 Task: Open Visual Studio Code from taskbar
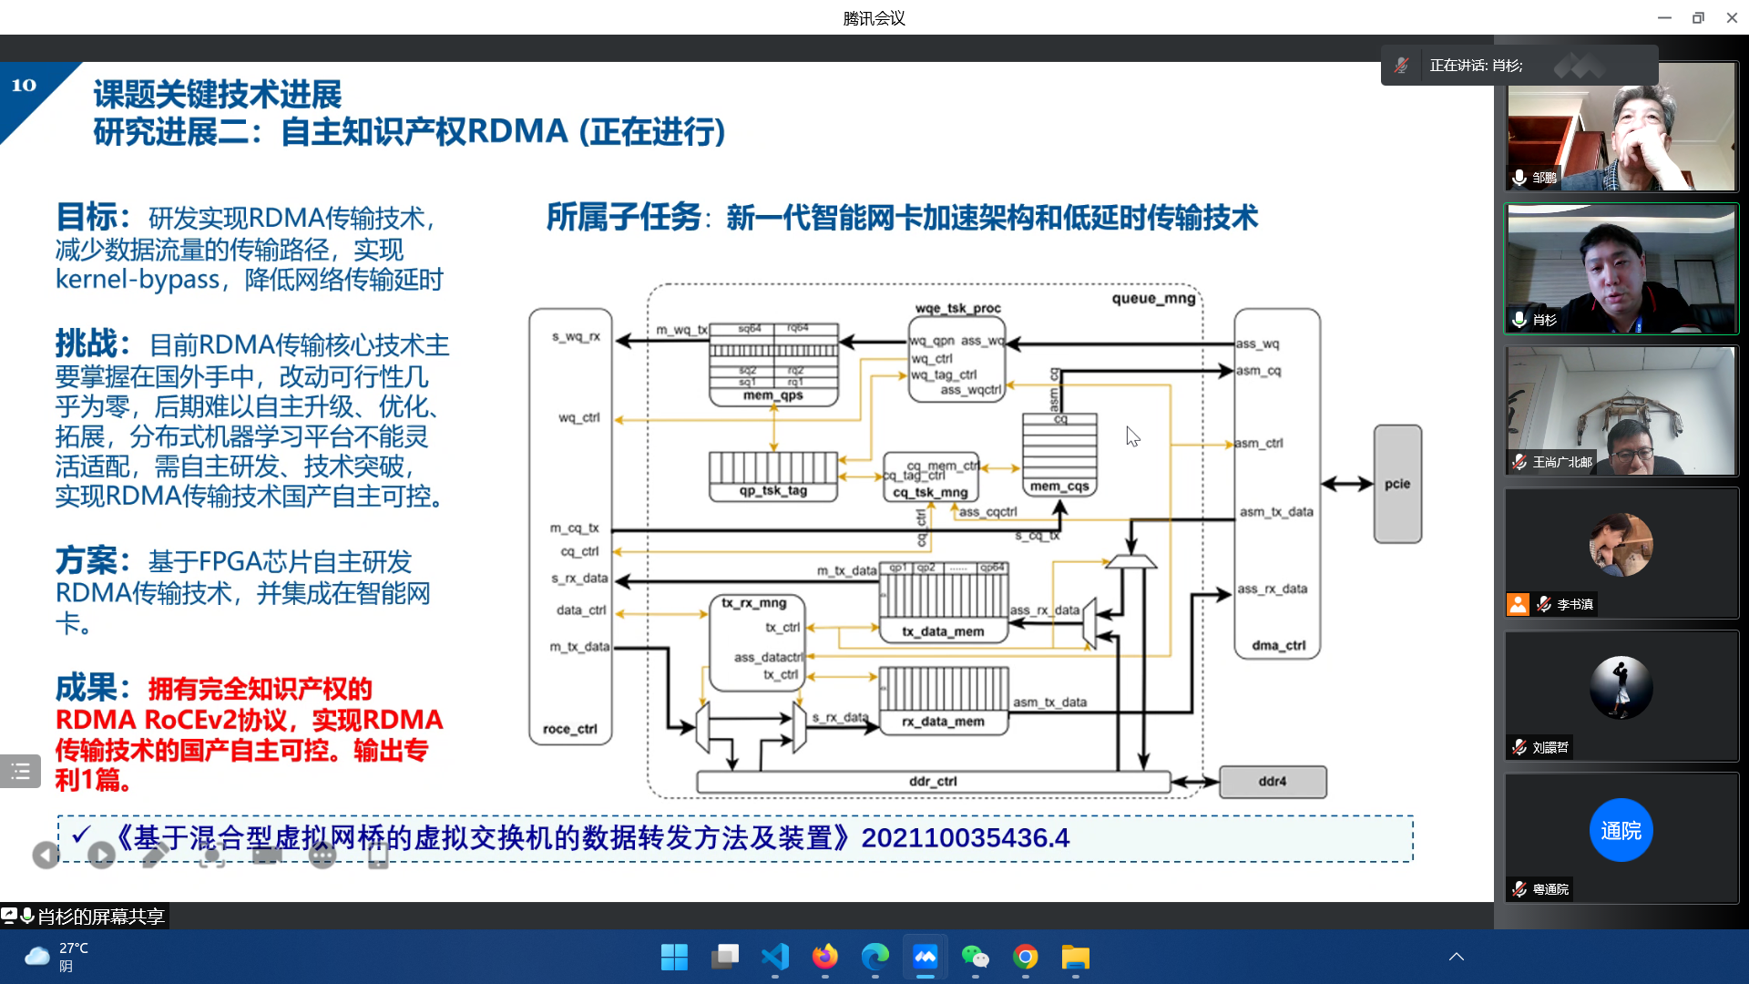(775, 957)
